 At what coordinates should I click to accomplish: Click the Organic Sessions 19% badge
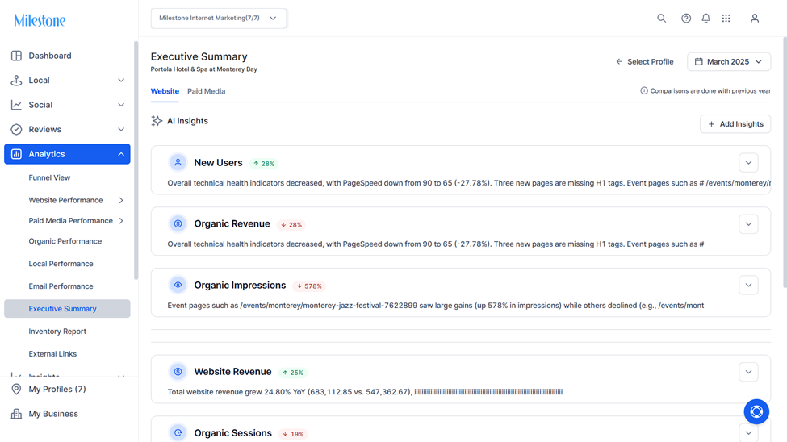coord(293,434)
